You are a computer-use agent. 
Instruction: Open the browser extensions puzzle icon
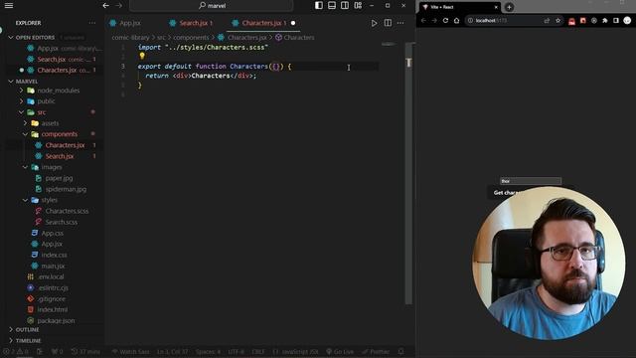coord(605,20)
